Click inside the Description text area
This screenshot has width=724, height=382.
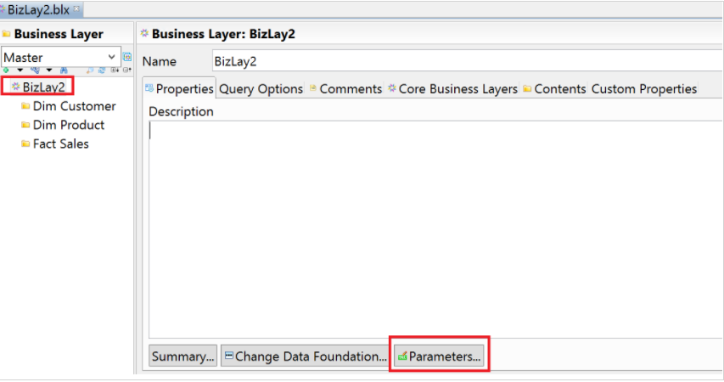coord(436,229)
